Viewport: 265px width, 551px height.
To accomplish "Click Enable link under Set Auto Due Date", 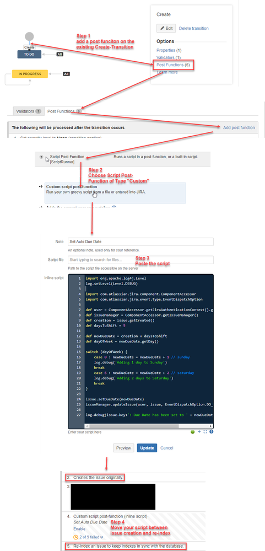I will point(79,529).
